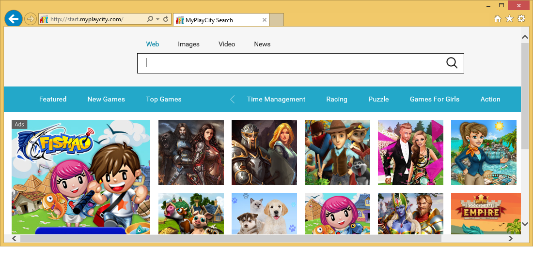Click the search magnifier in the search box
Viewport: 533px width, 259px height.
point(452,63)
